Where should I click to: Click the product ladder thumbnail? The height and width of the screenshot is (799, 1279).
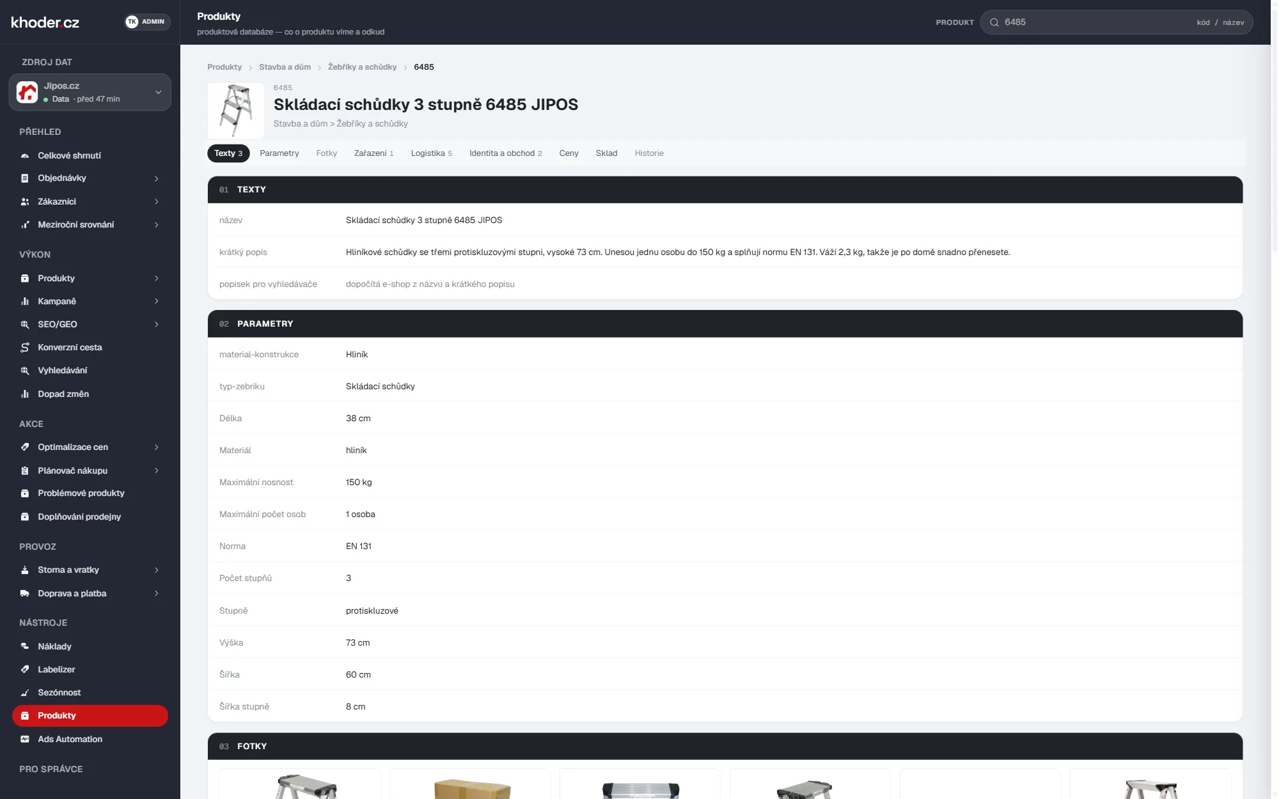(x=236, y=111)
